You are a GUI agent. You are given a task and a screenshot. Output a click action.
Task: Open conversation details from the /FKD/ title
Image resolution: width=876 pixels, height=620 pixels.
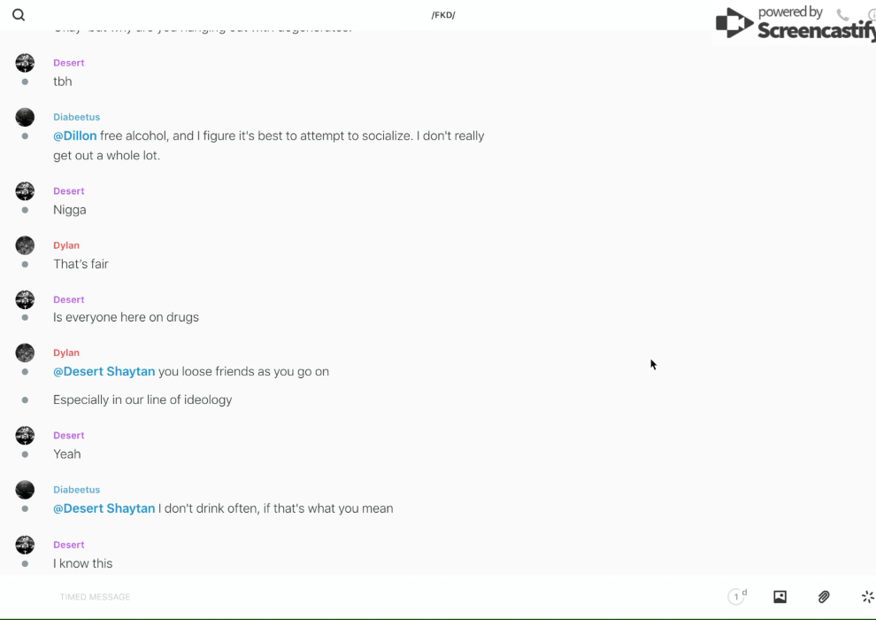tap(443, 15)
